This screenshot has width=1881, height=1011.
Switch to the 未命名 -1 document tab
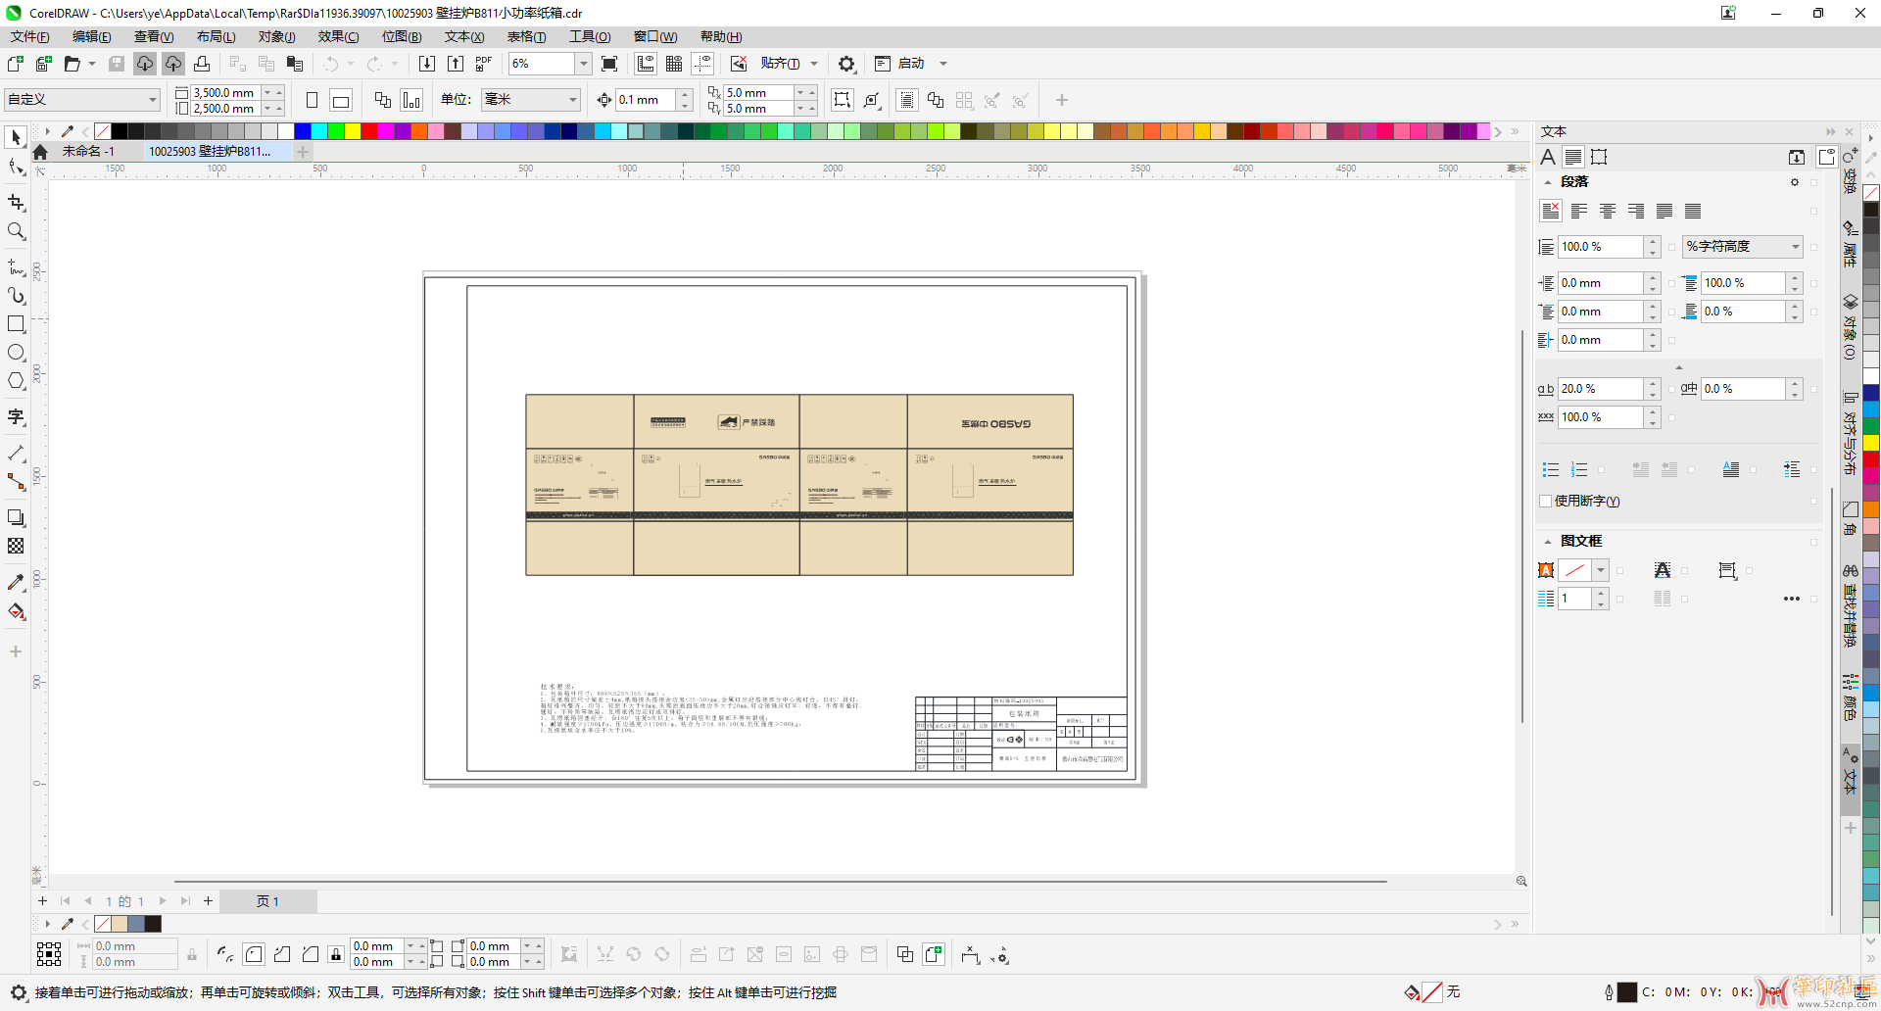[x=88, y=152]
